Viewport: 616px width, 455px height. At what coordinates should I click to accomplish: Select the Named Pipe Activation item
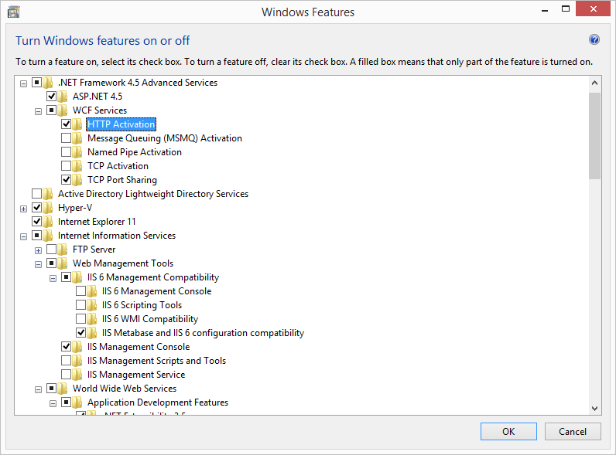pyautogui.click(x=134, y=152)
